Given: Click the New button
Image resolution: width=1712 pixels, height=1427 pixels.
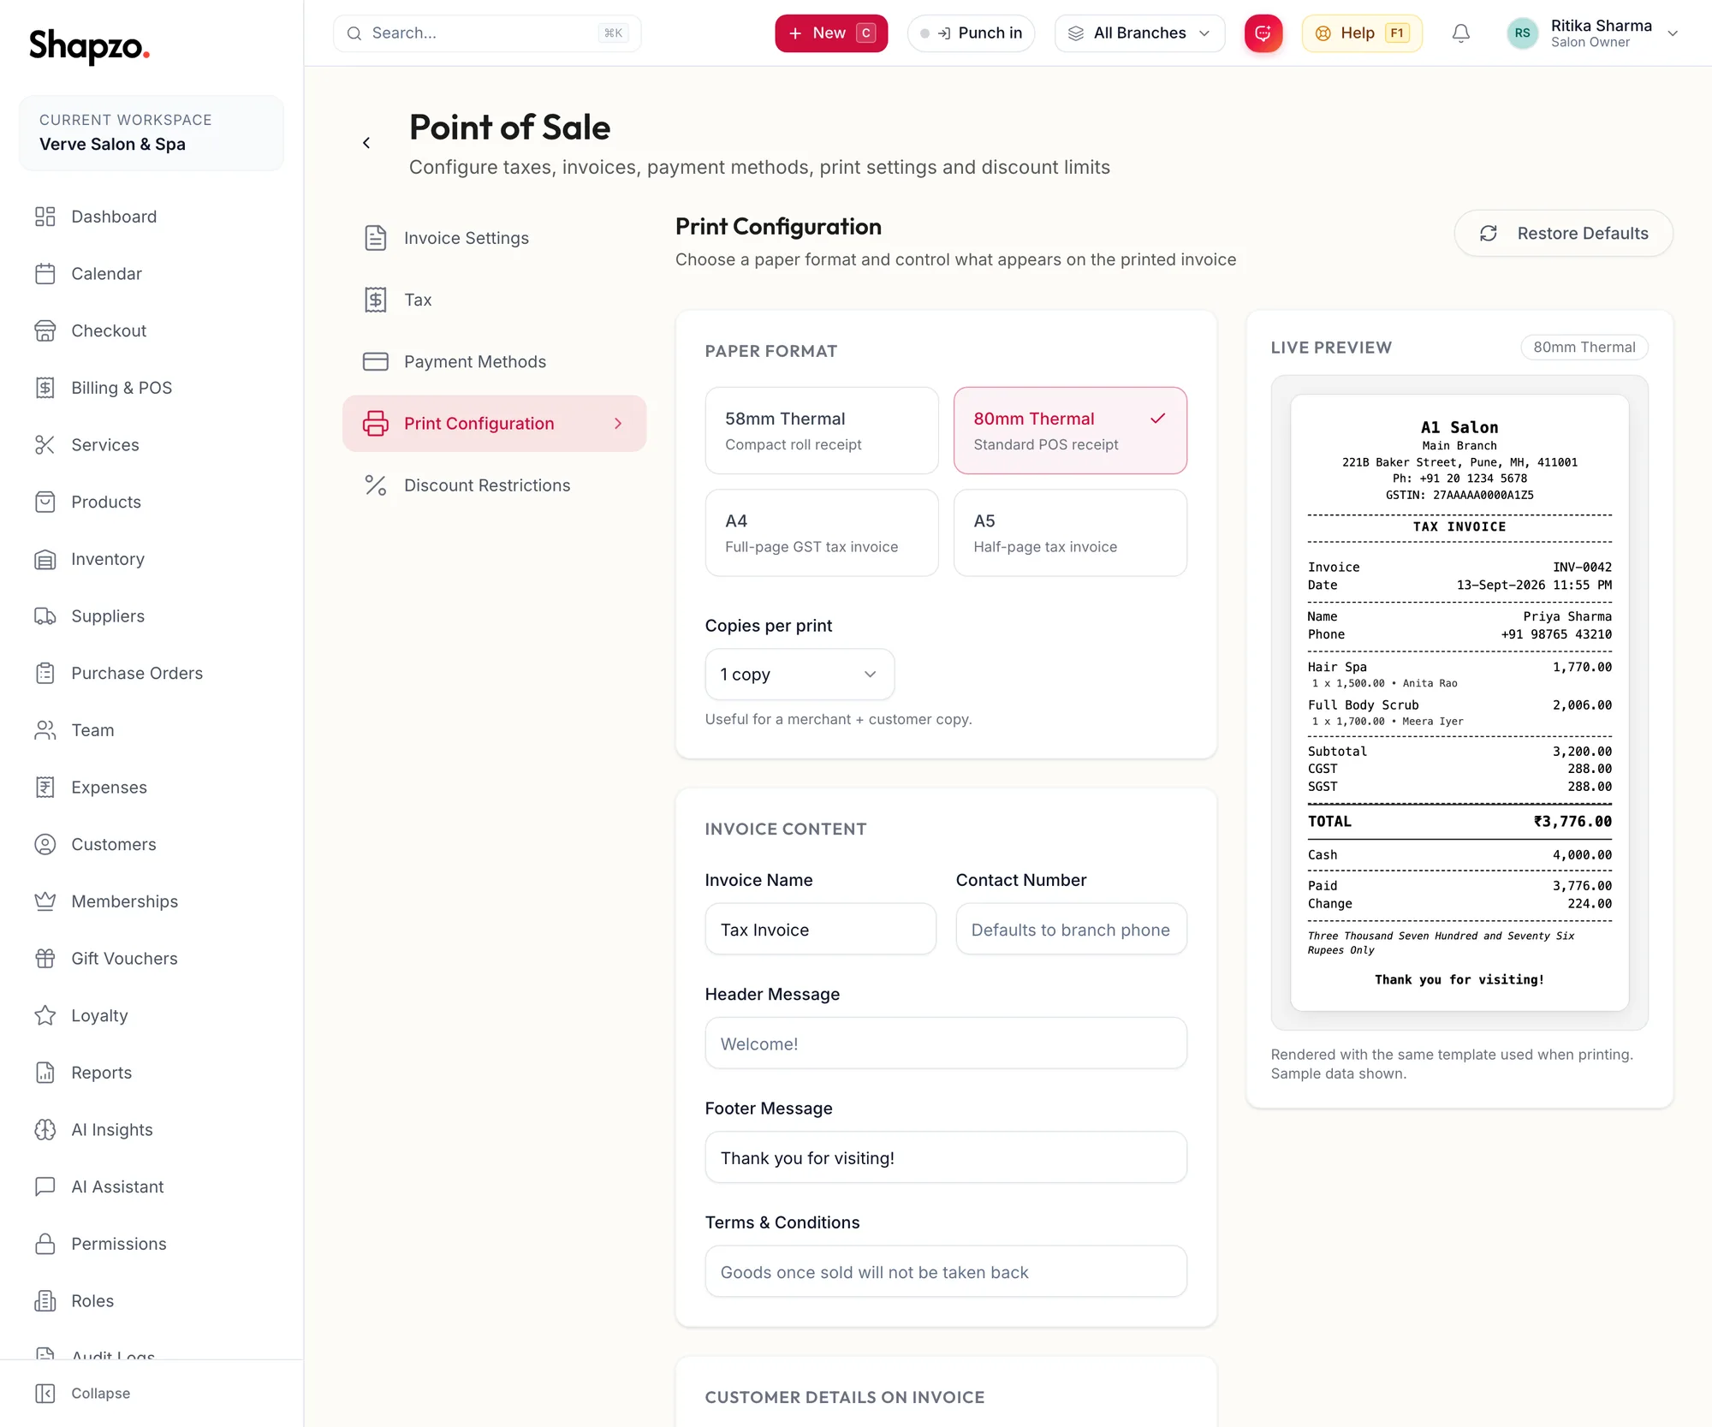Looking at the screenshot, I should click(831, 33).
